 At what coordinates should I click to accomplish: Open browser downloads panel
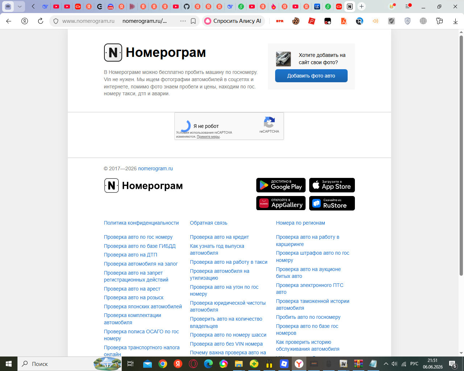pos(455,21)
